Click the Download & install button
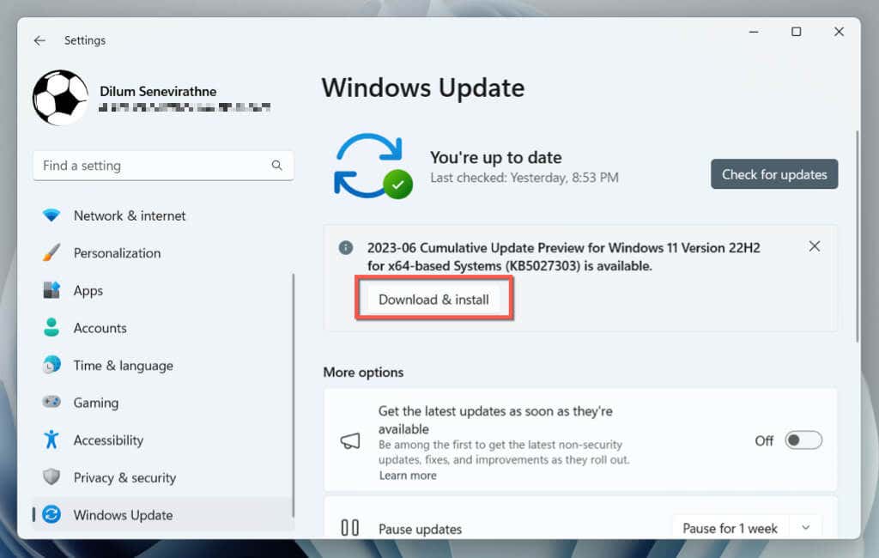 [x=433, y=299]
